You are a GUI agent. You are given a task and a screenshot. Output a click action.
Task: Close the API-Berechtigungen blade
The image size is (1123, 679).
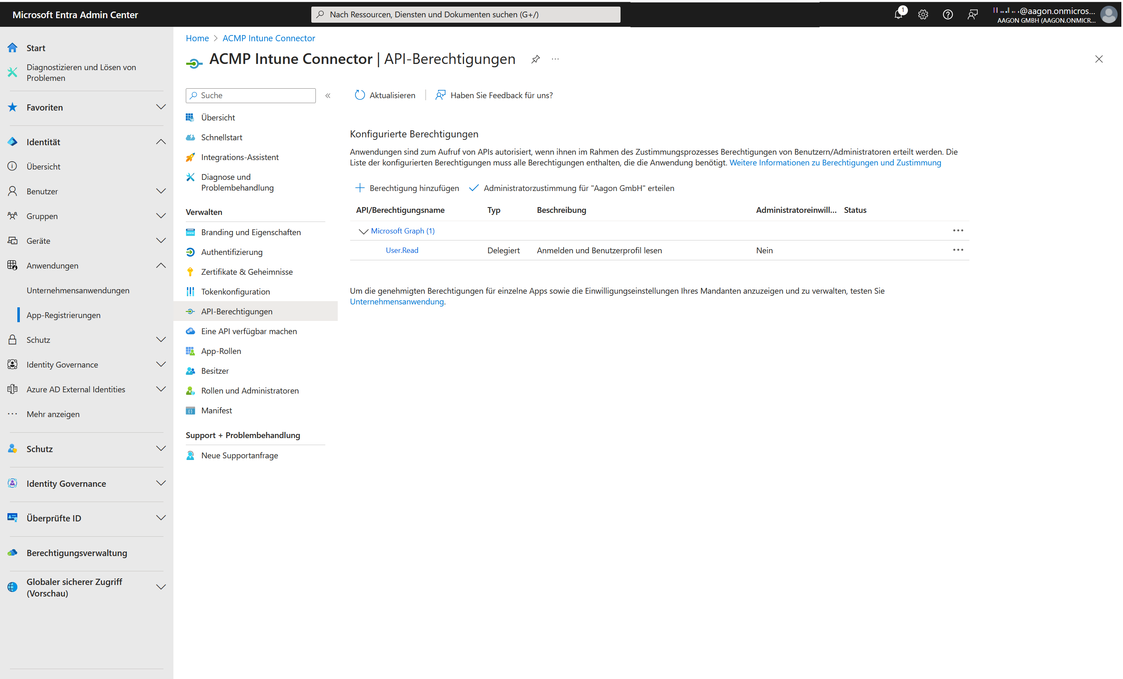pos(1098,59)
